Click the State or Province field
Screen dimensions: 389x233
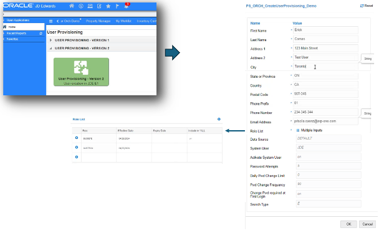tap(325, 75)
